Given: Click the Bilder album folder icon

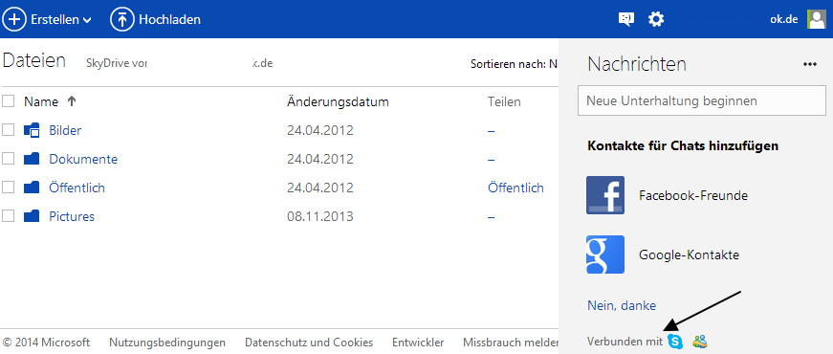Looking at the screenshot, I should click(32, 130).
